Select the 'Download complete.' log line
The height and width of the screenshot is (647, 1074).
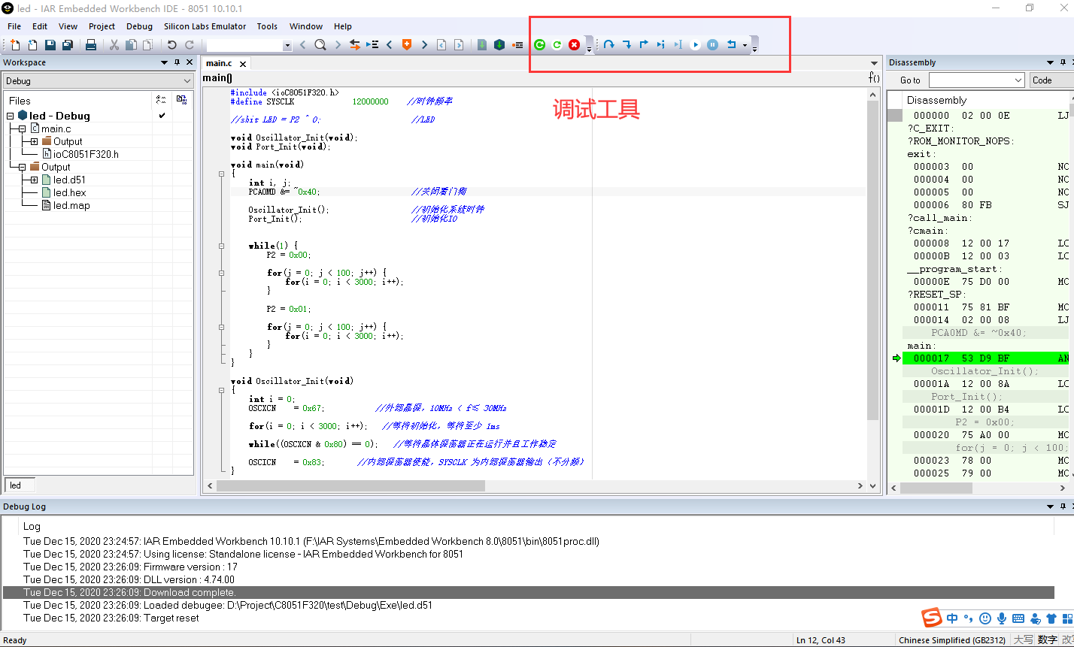pyautogui.click(x=529, y=592)
